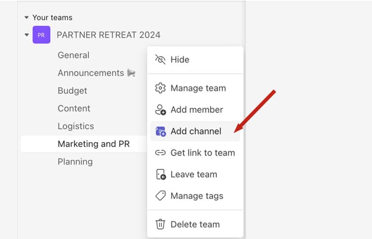Click the Manage team gear icon
This screenshot has width=372, height=239.
tap(160, 88)
